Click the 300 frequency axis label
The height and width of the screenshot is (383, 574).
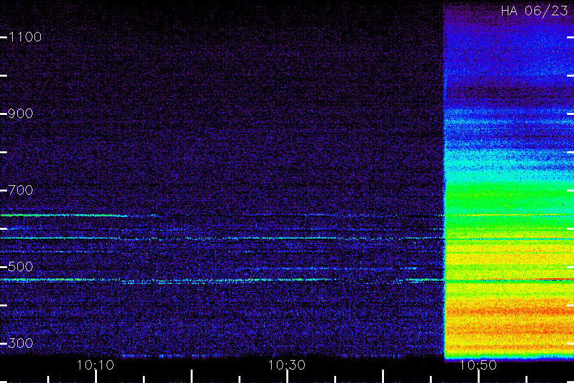20,343
